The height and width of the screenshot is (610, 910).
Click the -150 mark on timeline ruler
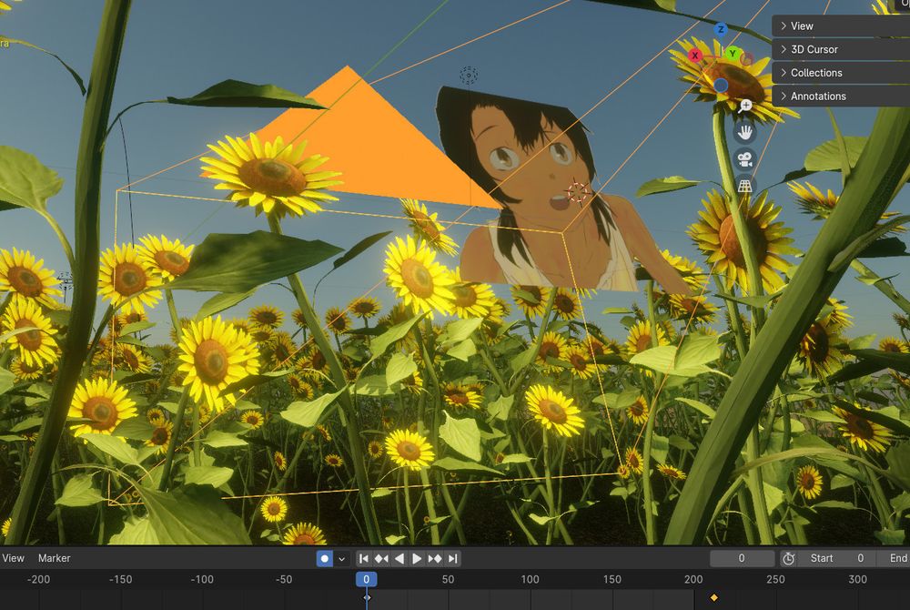click(120, 579)
